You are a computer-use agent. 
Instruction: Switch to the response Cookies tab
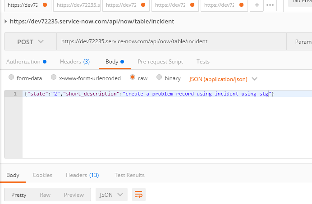[x=42, y=175]
